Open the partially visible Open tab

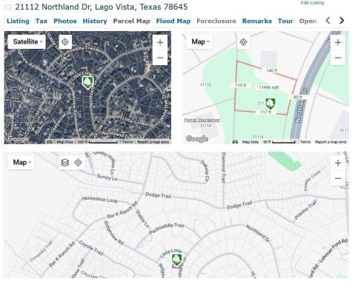click(x=308, y=21)
